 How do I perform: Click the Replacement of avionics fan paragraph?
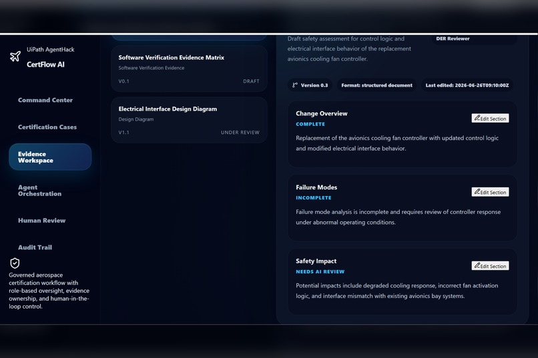point(397,143)
